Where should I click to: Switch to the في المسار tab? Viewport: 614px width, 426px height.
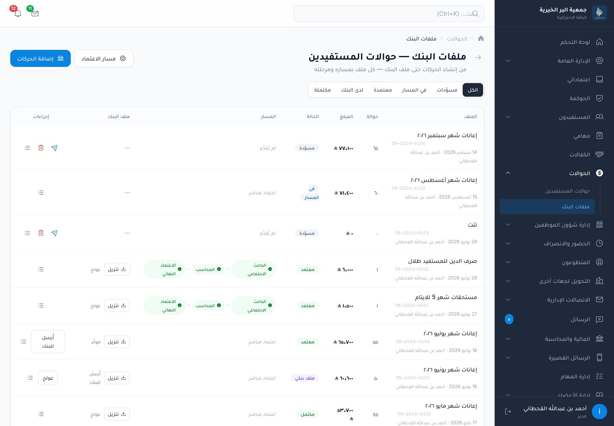(414, 90)
